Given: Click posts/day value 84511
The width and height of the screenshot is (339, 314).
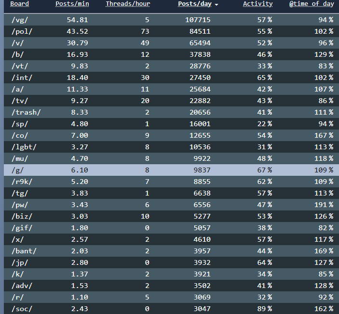Looking at the screenshot, I should pos(200,31).
